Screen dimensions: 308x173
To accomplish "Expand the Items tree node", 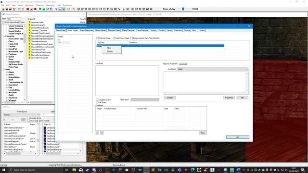I will click(4, 69).
